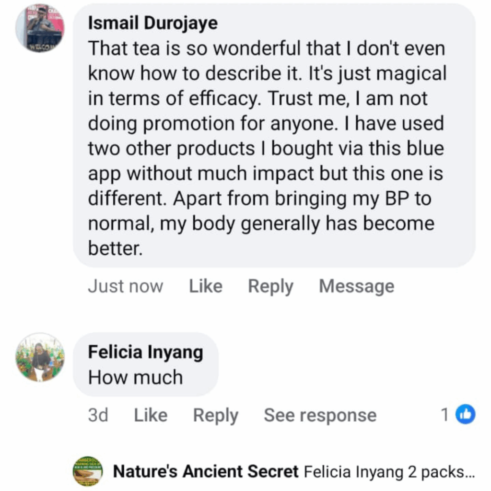491x491 pixels.
Task: Click the 'Just now' timestamp
Action: point(126,287)
